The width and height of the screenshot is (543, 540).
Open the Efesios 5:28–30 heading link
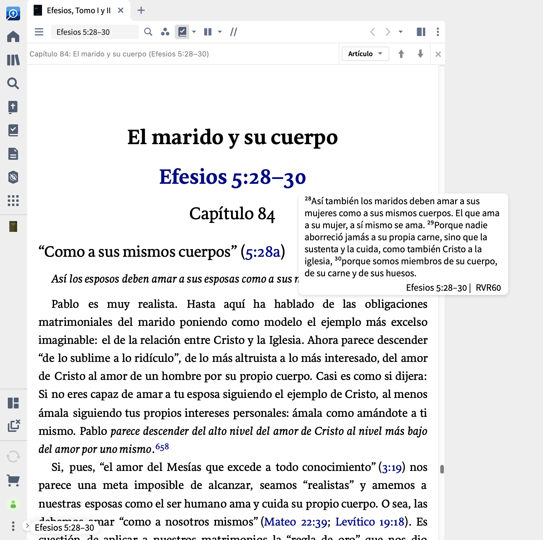[232, 177]
